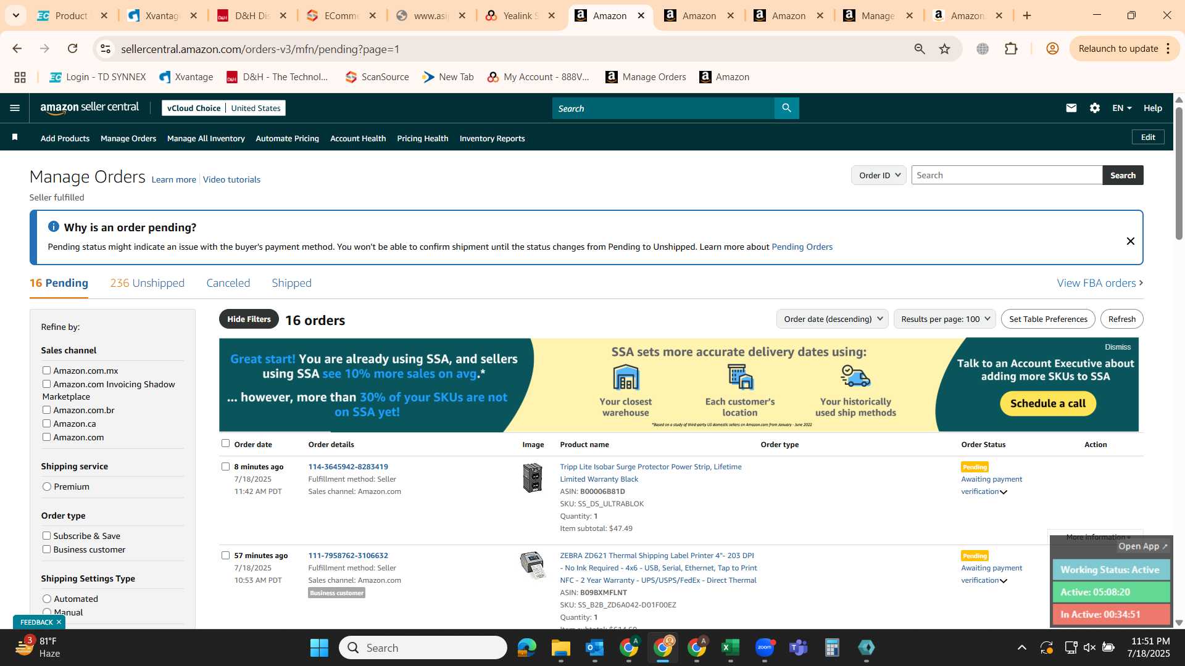This screenshot has height=666, width=1185.
Task: Click Hide Filters button
Action: coord(249,319)
